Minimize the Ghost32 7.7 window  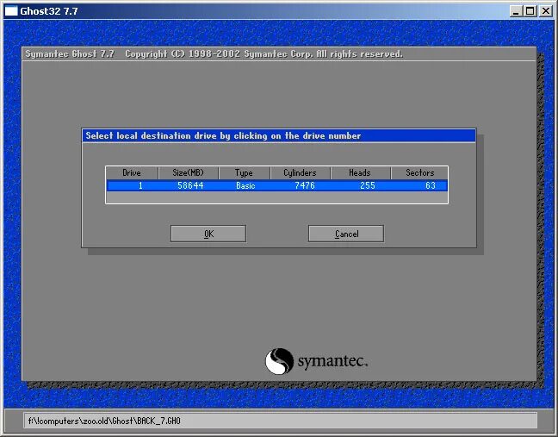click(x=515, y=11)
